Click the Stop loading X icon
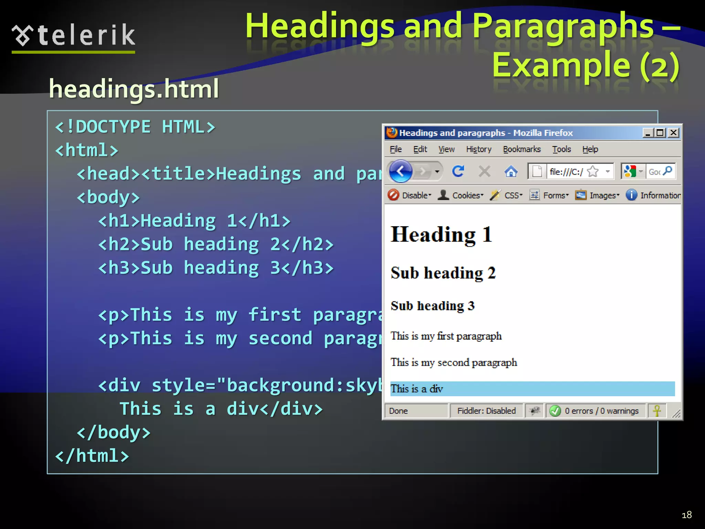 pyautogui.click(x=484, y=171)
